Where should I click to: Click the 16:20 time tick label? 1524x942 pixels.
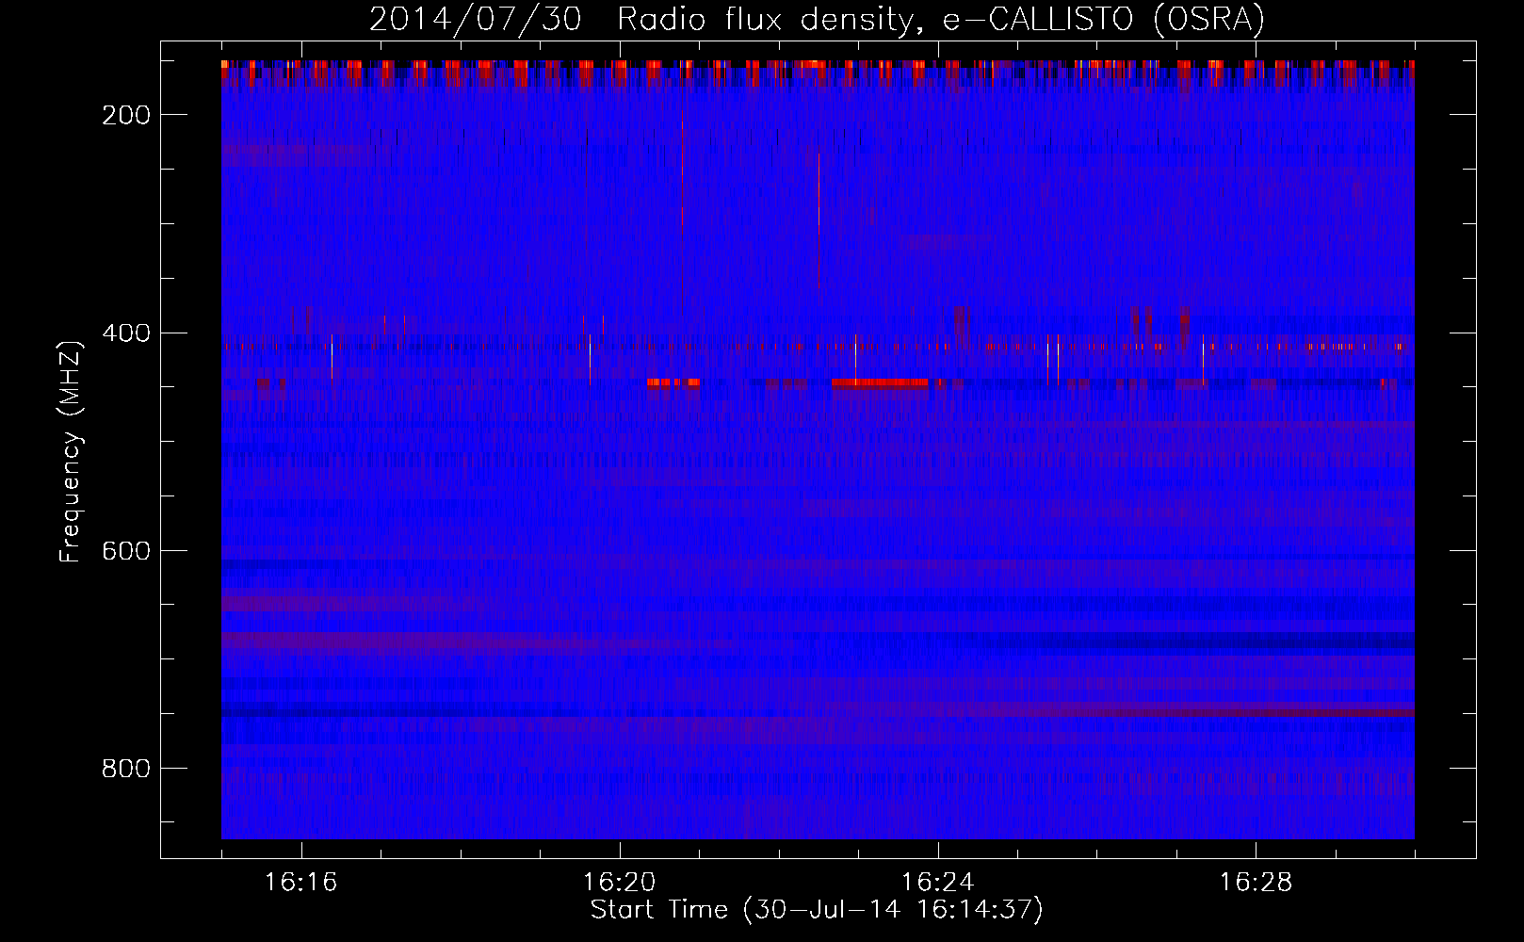pos(620,883)
